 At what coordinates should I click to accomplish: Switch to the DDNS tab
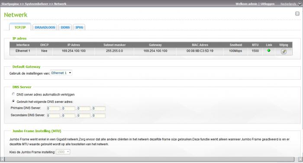(x=65, y=27)
